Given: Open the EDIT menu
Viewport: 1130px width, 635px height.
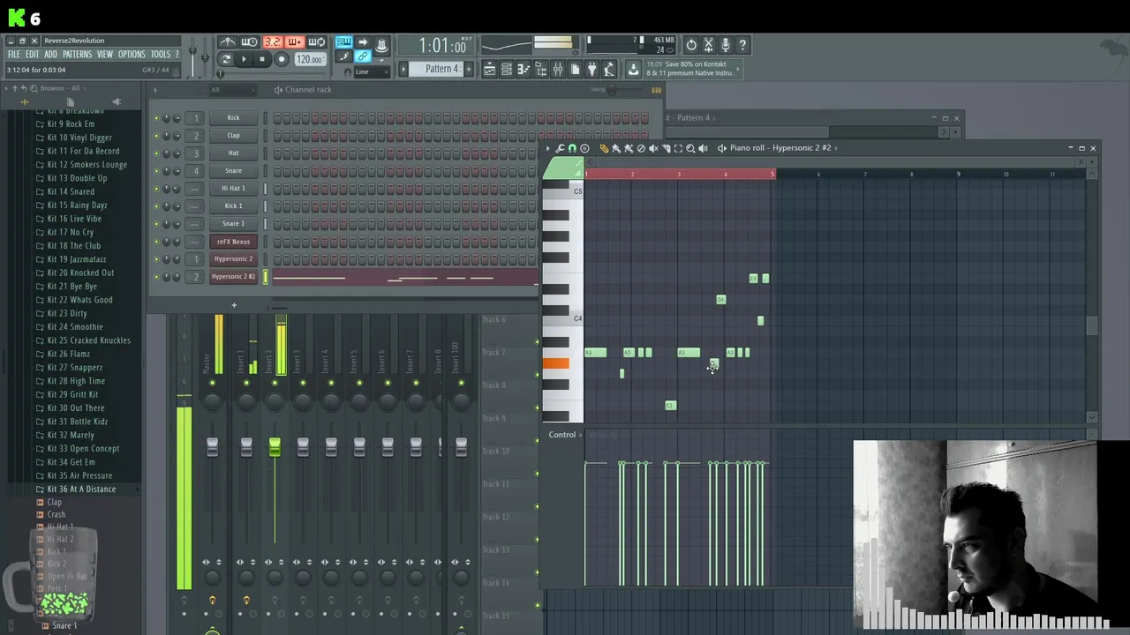Looking at the screenshot, I should [x=32, y=55].
